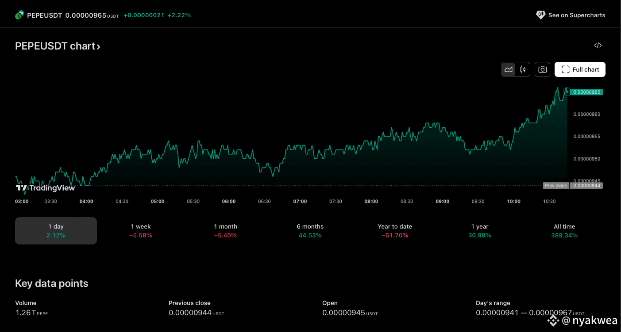The width and height of the screenshot is (621, 332).
Task: Take a chart snapshot with camera icon
Action: pos(543,69)
